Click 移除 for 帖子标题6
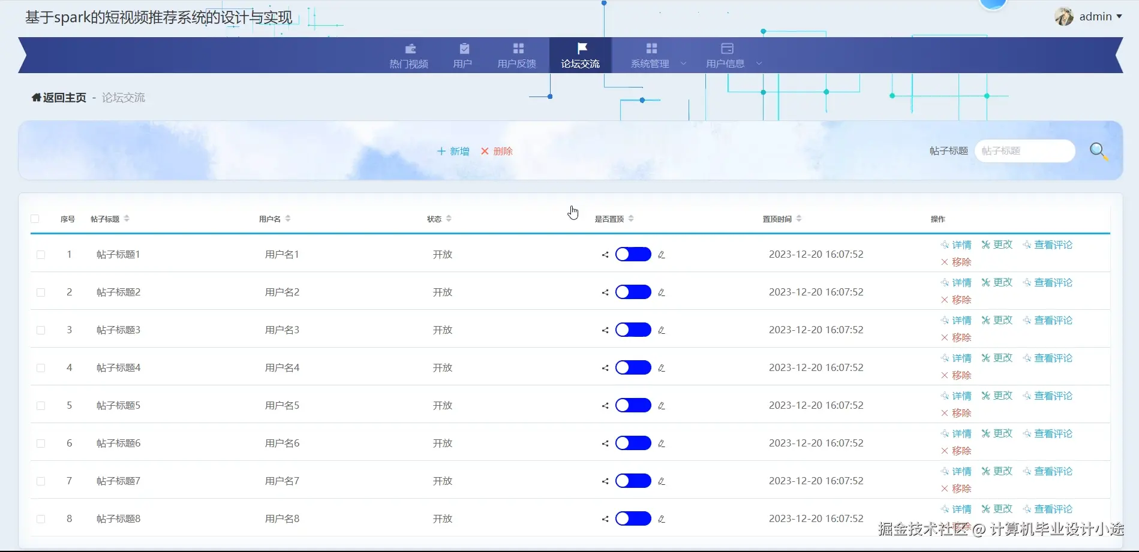The width and height of the screenshot is (1139, 552). coord(956,451)
